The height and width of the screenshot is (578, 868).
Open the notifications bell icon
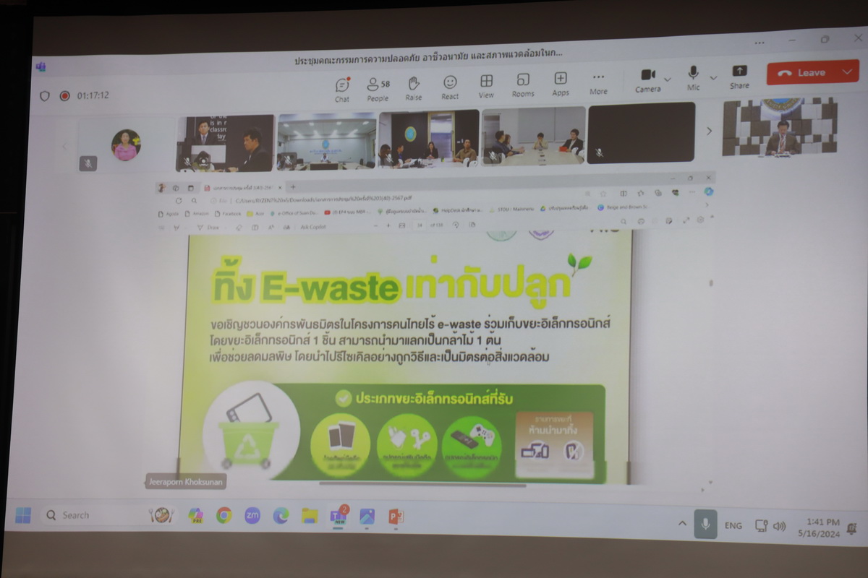(852, 527)
